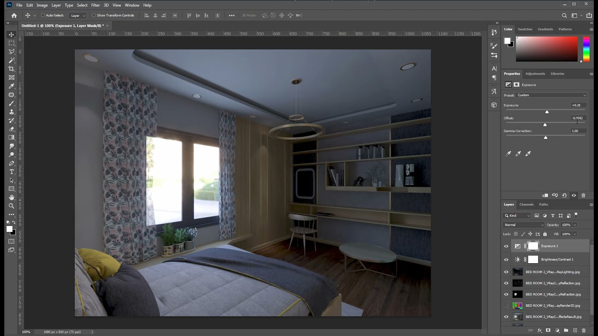Select the Eyedropper tool in the toolbar

point(12,86)
